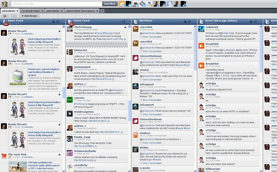The width and height of the screenshot is (277, 172).
Task: Click the News Feed column scrollbar thumb
Action: [x=63, y=93]
